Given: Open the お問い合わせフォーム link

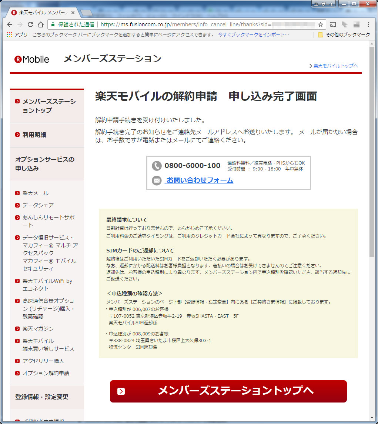Looking at the screenshot, I should coord(200,180).
